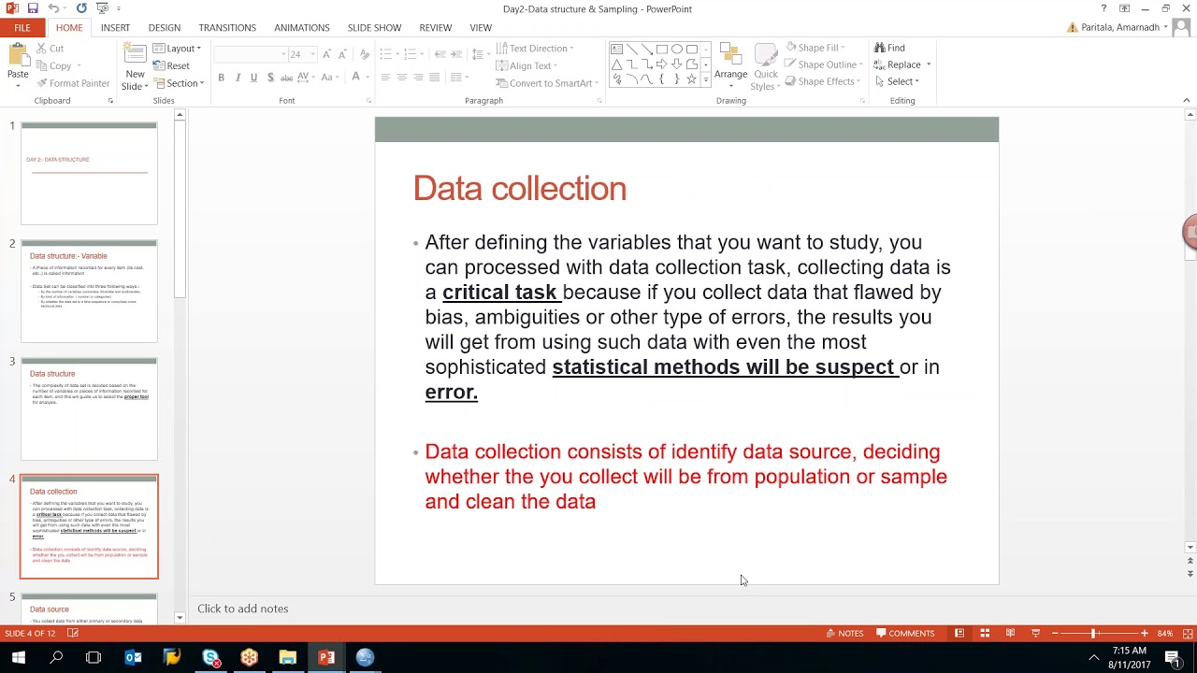The width and height of the screenshot is (1197, 673).
Task: Select the Format Painter tool
Action: (x=73, y=83)
